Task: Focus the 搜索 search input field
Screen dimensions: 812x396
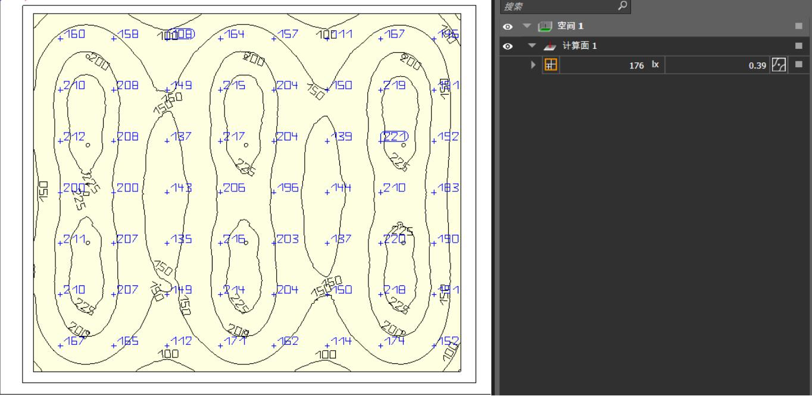Action: click(557, 6)
